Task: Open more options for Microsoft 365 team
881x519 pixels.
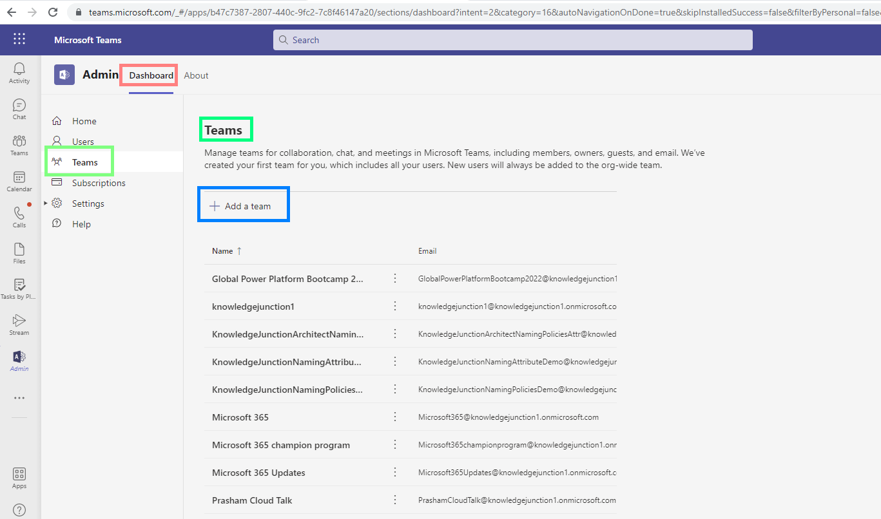Action: (395, 417)
